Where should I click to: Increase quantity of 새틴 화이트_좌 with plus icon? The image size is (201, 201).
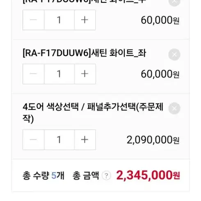tap(85, 74)
